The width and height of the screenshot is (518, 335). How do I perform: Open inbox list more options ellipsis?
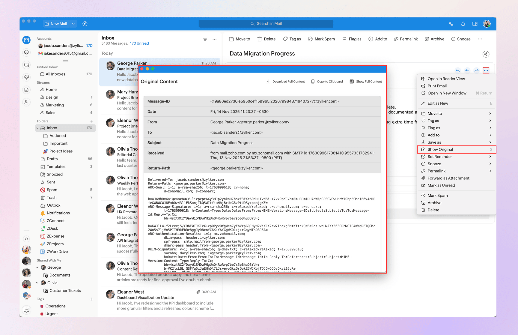coord(215,39)
